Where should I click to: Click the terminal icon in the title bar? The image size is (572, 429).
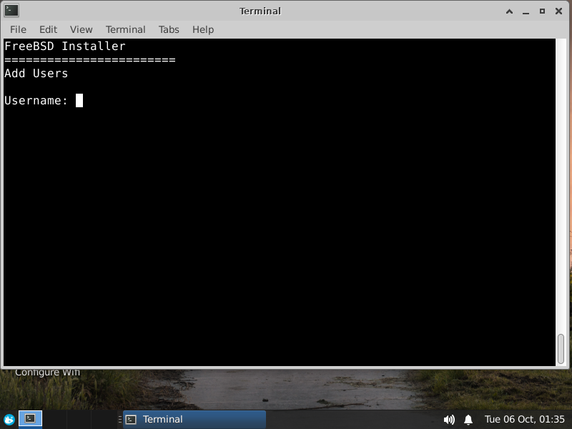point(11,11)
